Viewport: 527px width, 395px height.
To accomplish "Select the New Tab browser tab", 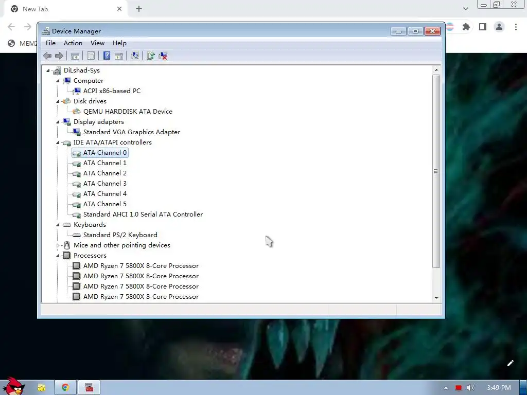I will (x=65, y=9).
